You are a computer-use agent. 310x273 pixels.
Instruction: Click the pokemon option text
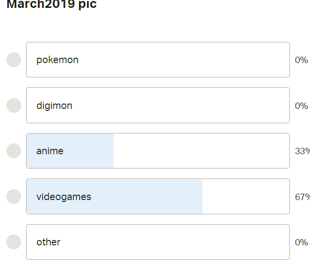pyautogui.click(x=57, y=60)
